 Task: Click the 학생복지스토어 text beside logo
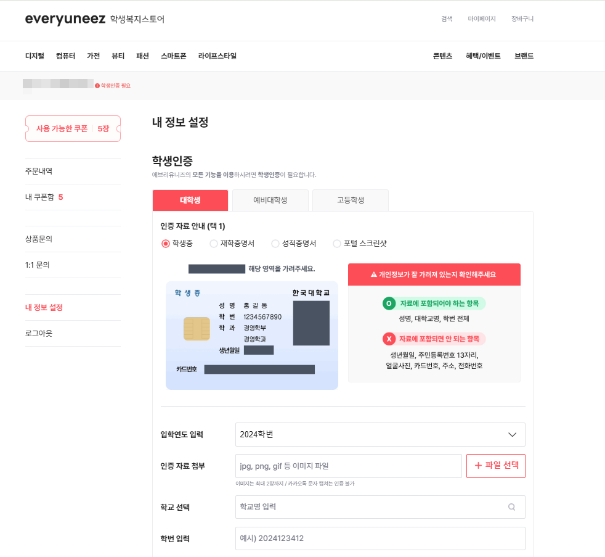pos(137,19)
